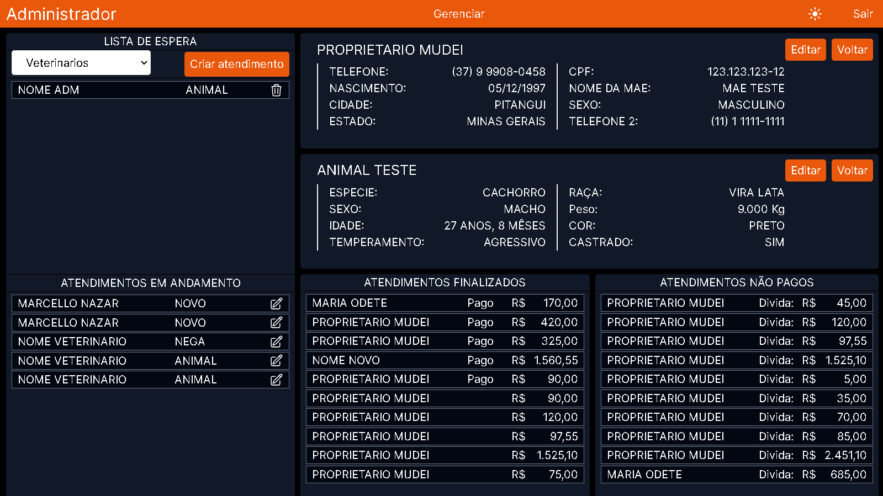Click Voltar in the ANIMAL TESTE panel

coord(852,170)
